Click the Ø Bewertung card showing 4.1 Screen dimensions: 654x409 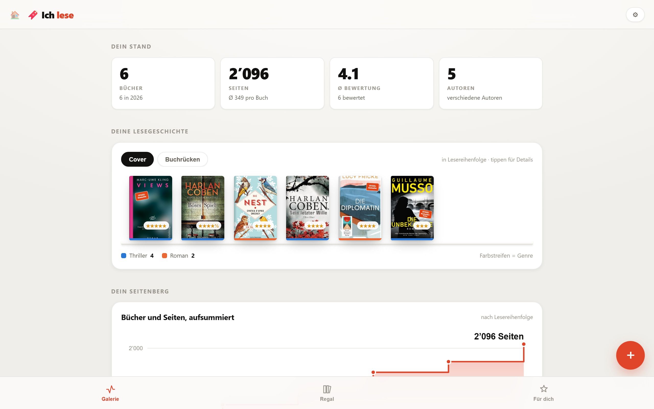point(382,83)
